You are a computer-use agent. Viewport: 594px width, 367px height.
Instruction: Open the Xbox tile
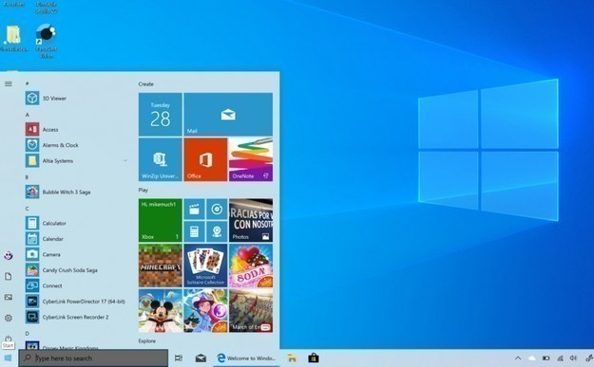tap(161, 220)
